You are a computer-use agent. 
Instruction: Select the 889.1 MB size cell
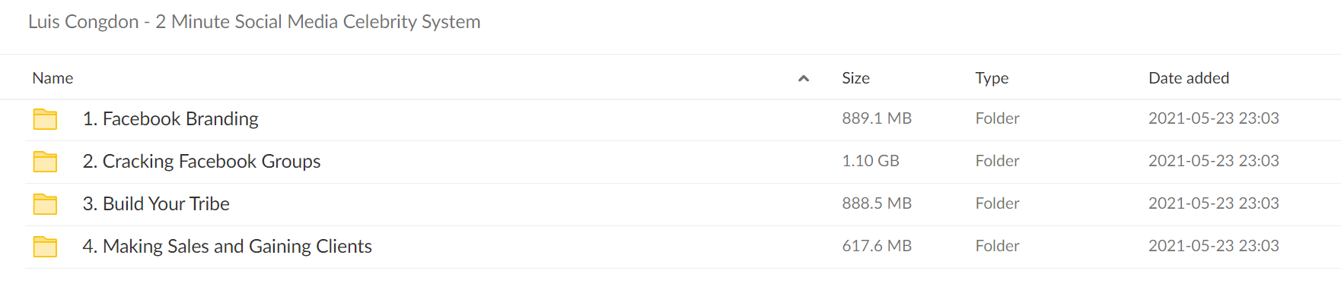877,118
